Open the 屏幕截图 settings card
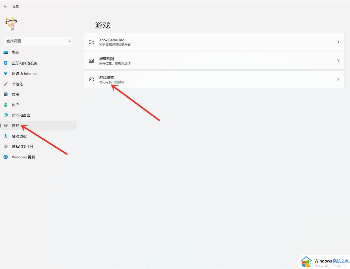Image resolution: width=350 pixels, height=269 pixels. click(214, 61)
